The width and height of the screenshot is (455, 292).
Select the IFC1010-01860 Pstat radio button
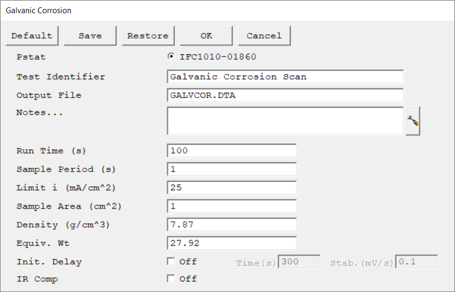pyautogui.click(x=170, y=57)
